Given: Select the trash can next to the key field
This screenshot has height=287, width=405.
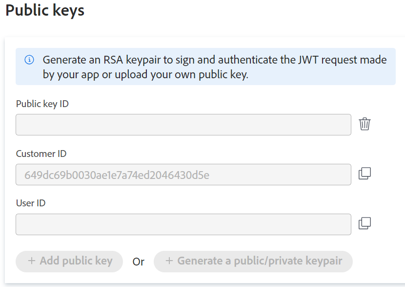Looking at the screenshot, I should 364,124.
